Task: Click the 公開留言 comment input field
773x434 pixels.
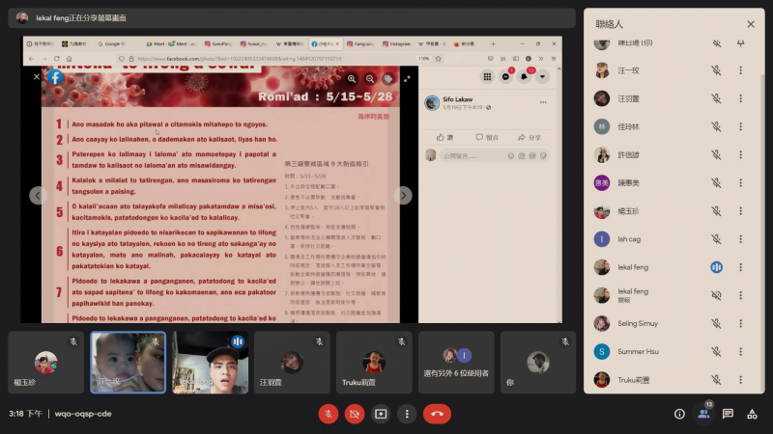Action: 495,156
